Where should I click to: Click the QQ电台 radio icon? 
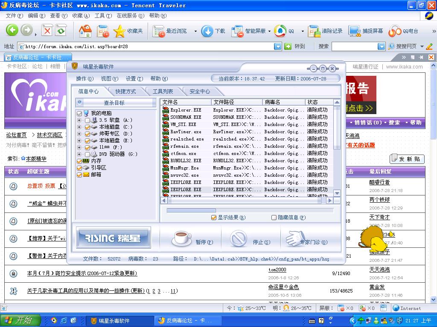(395, 31)
